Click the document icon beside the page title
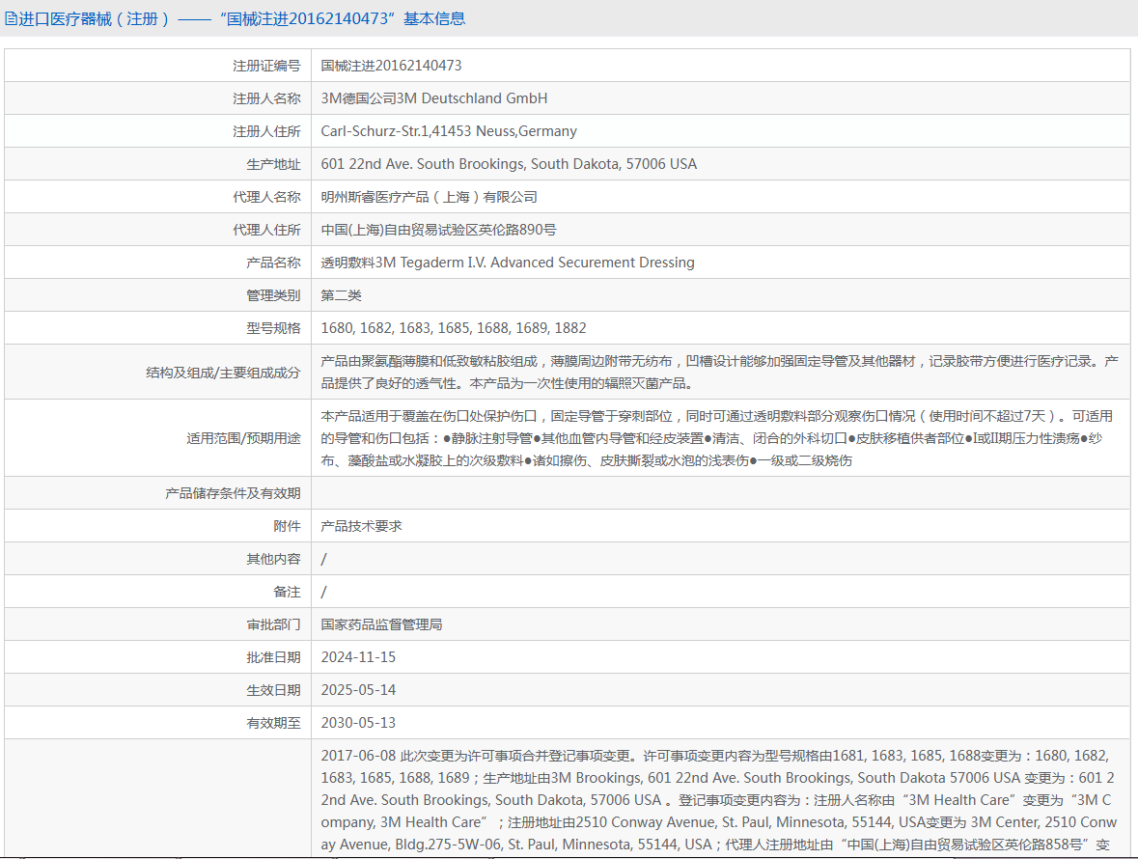 coord(11,19)
